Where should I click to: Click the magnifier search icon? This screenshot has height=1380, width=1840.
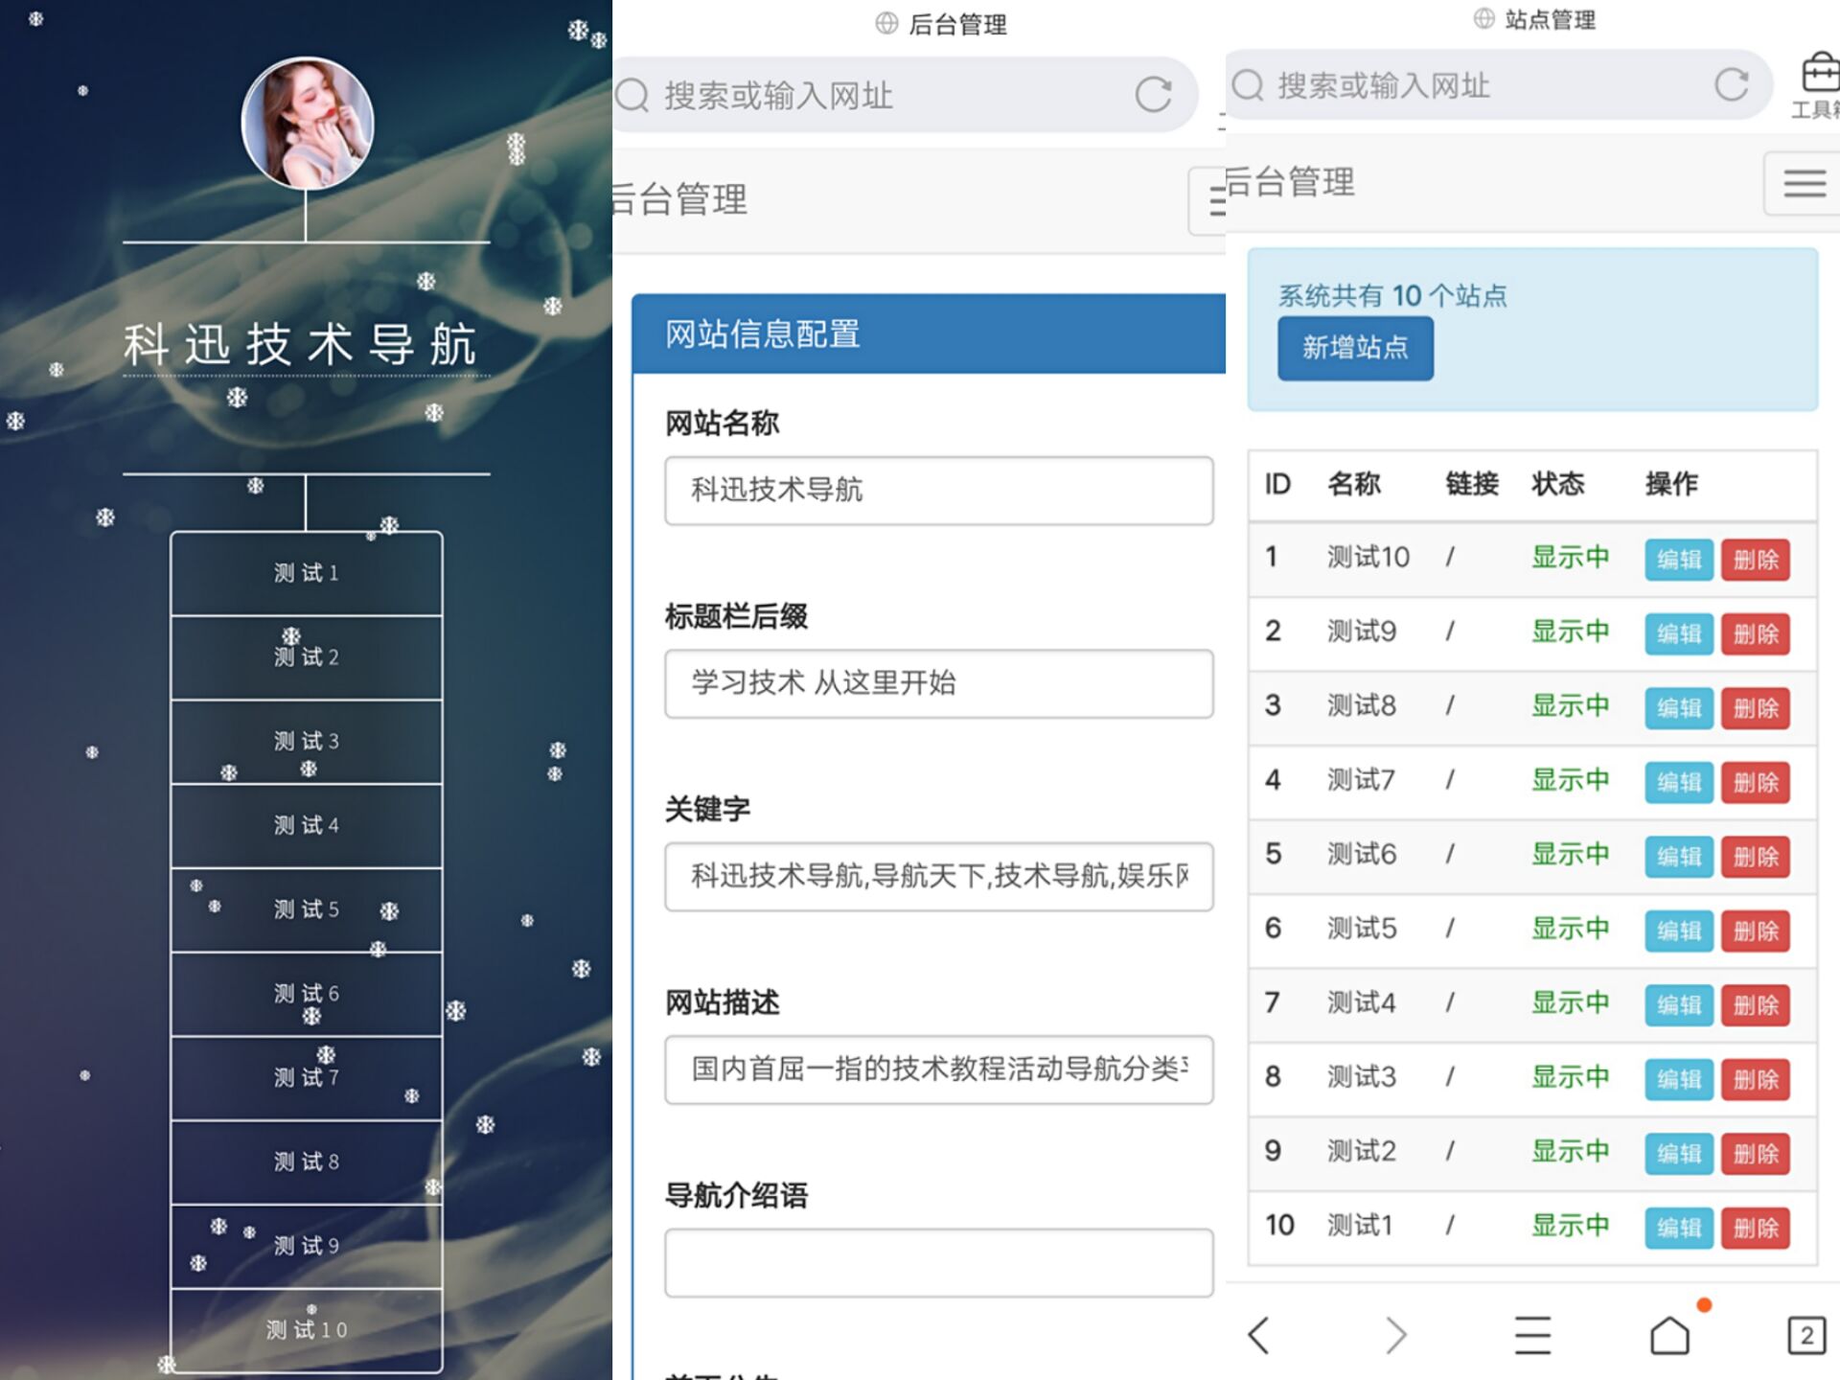[632, 95]
